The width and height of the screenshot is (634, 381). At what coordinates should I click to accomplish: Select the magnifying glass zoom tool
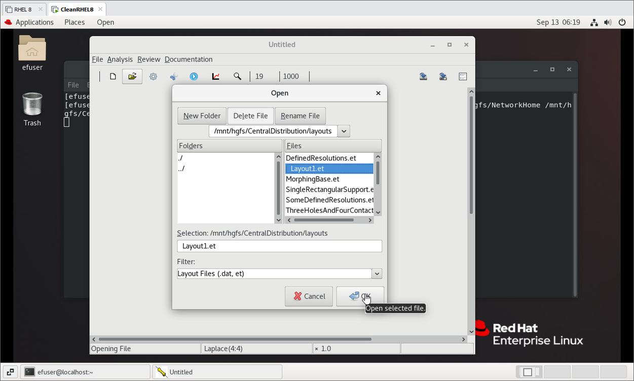(x=237, y=77)
